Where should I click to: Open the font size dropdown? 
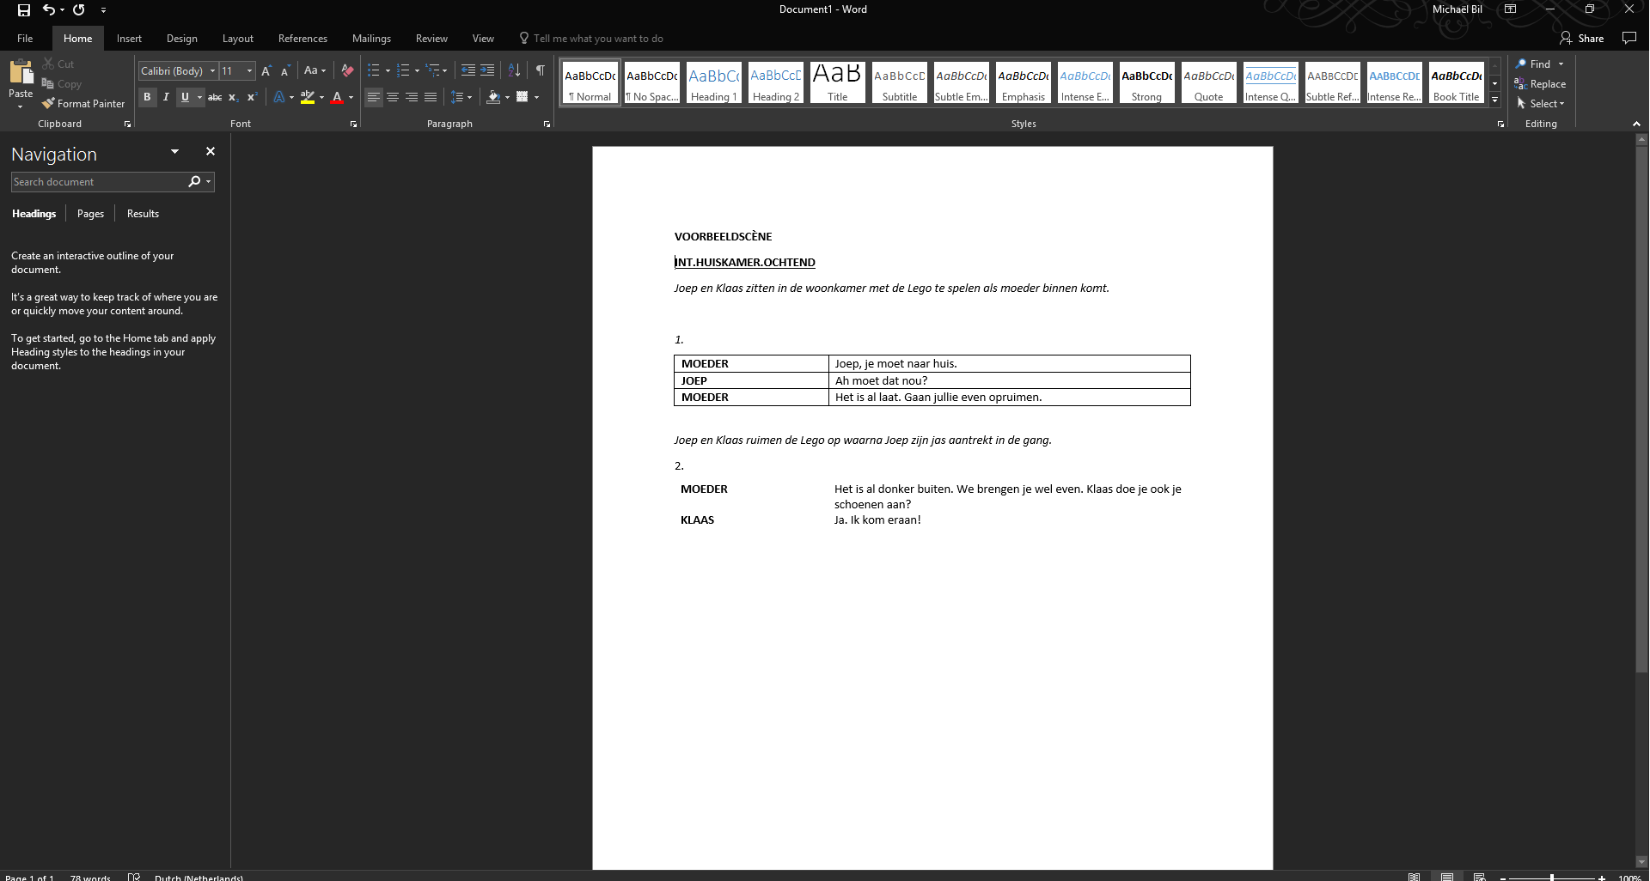point(249,71)
